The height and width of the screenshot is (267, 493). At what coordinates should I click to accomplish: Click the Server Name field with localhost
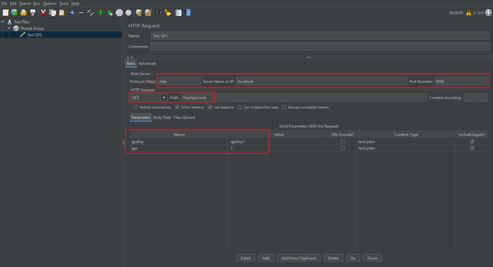321,81
